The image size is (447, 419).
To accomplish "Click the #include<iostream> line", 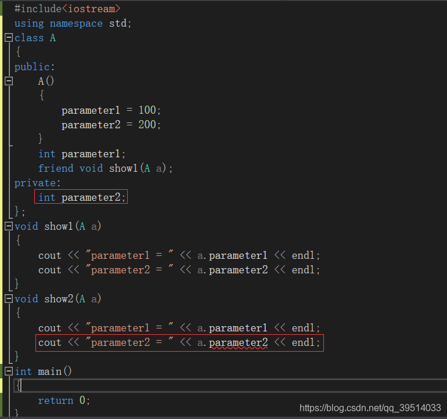I will (67, 9).
